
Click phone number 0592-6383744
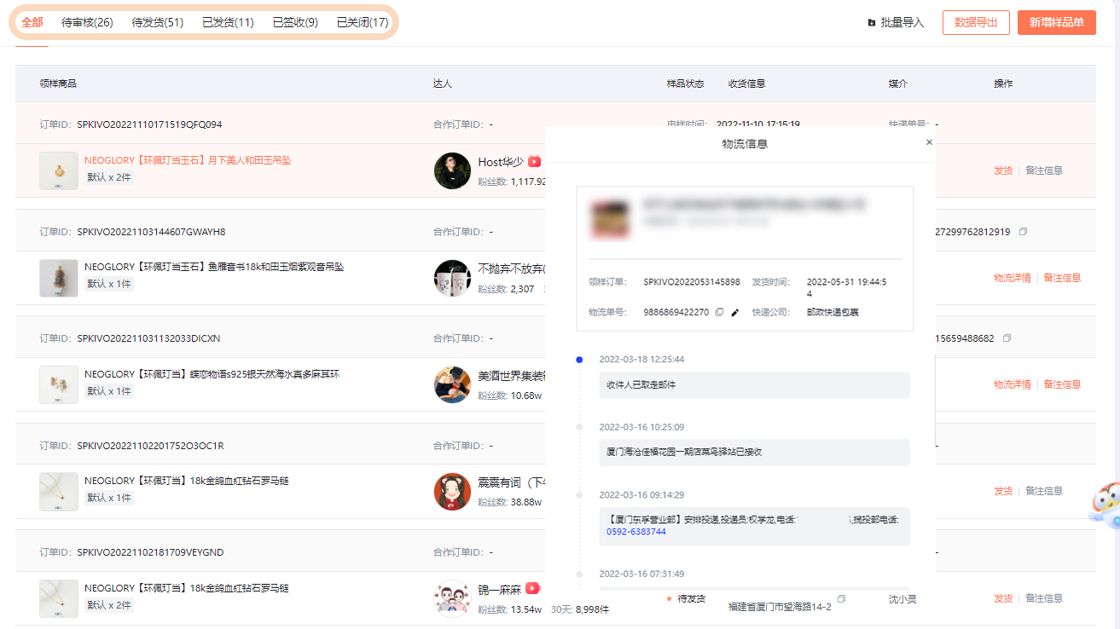tap(636, 532)
